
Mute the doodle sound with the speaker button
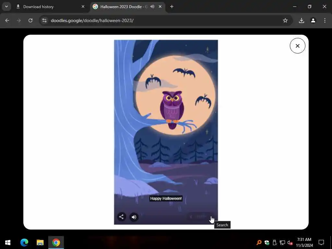pos(134,217)
